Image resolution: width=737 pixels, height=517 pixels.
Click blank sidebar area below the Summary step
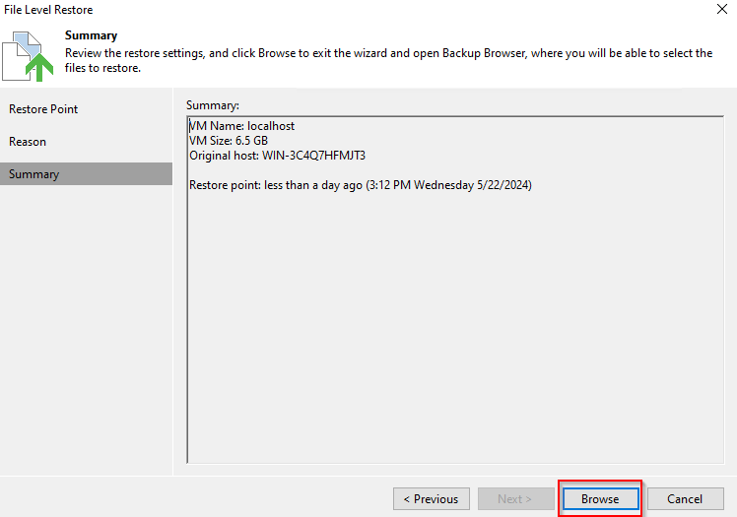[x=86, y=325]
